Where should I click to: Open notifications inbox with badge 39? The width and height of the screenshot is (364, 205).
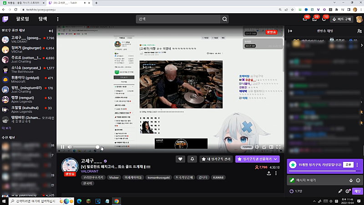[314, 19]
